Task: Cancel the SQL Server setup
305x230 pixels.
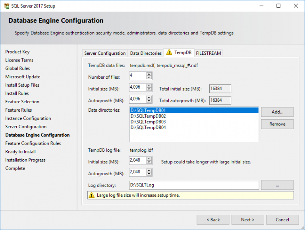Action: pyautogui.click(x=282, y=220)
